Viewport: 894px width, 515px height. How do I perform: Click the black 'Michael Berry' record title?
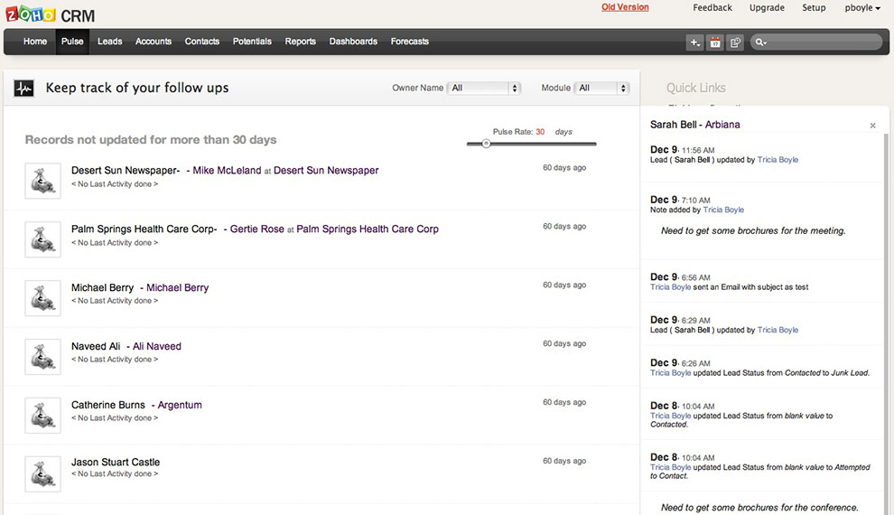pos(103,288)
